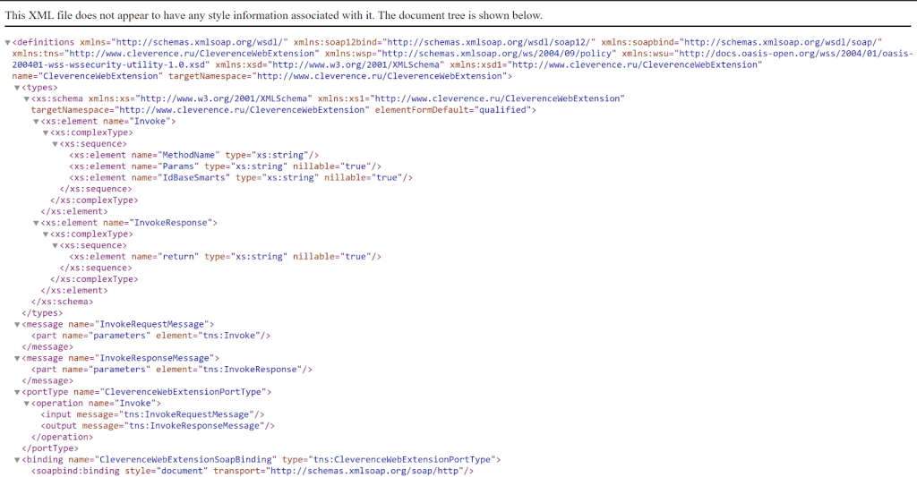The image size is (917, 477).
Task: Click the output message tns:InvokeResponseMessage line
Action: 158,426
